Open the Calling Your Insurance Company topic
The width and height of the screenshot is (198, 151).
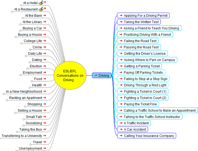tap(149, 136)
